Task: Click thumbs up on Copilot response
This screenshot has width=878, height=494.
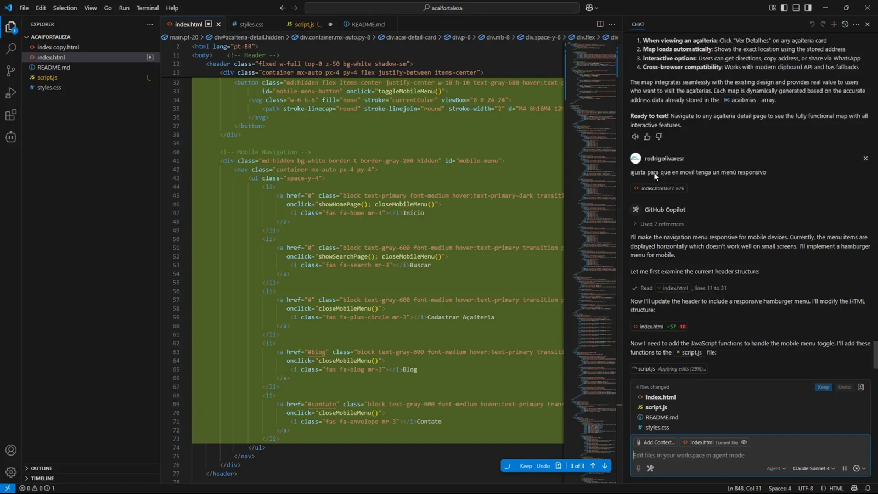Action: point(647,137)
